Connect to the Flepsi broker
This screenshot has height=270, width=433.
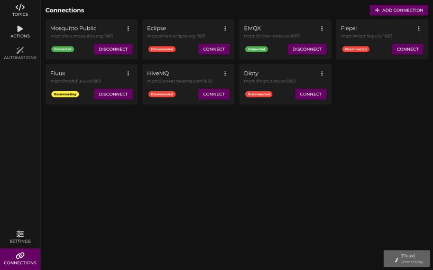pos(408,49)
